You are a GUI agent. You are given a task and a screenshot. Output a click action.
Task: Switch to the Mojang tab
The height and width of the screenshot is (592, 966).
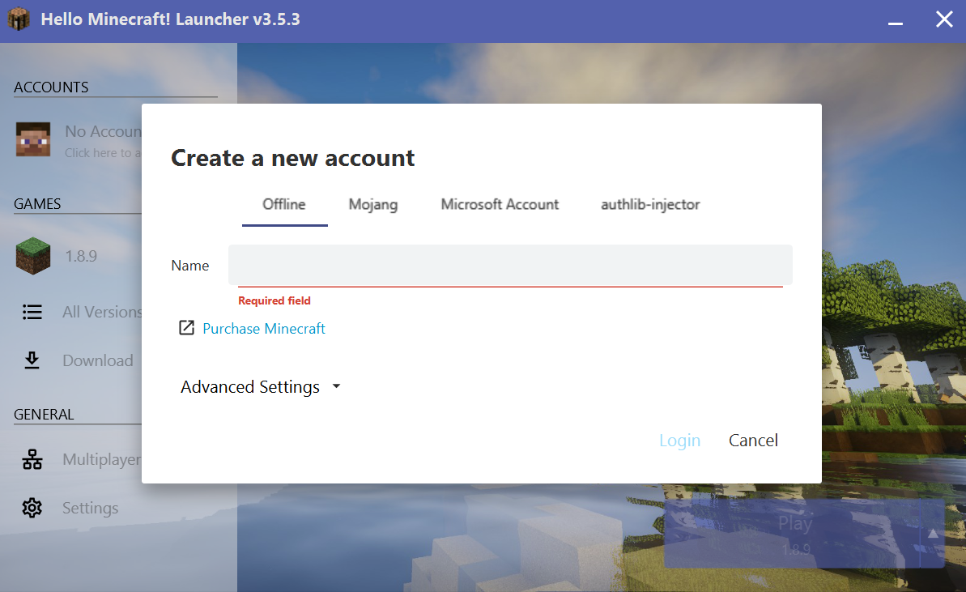click(x=372, y=205)
